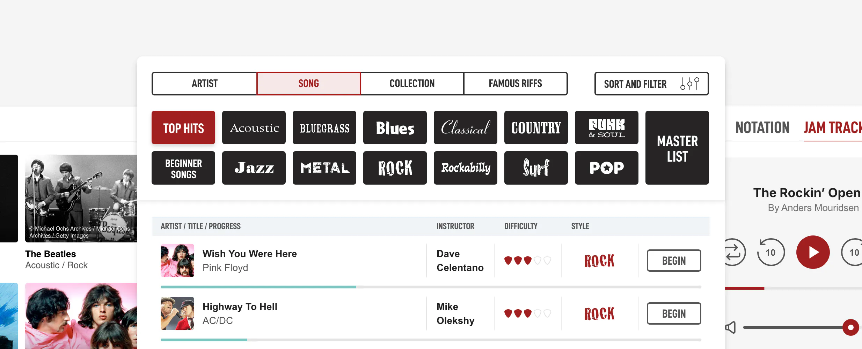This screenshot has height=349, width=862.
Task: Click the jam track playback progress bar
Action: 794,288
